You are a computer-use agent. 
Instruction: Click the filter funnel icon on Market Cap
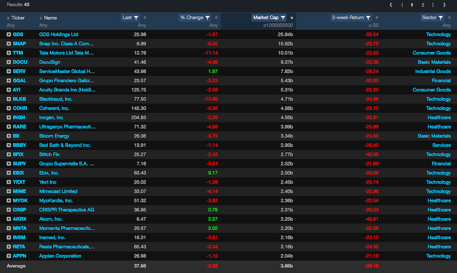pyautogui.click(x=283, y=18)
